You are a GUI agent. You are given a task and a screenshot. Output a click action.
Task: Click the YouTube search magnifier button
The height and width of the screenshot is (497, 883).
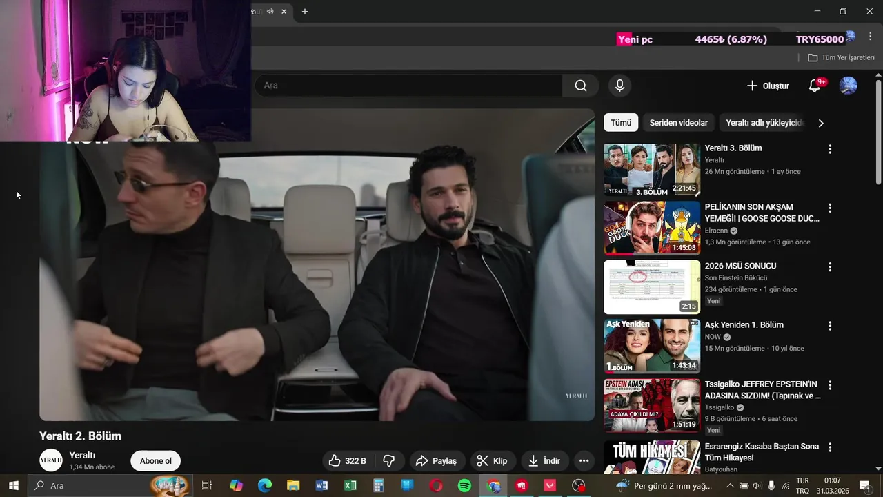[x=581, y=86]
